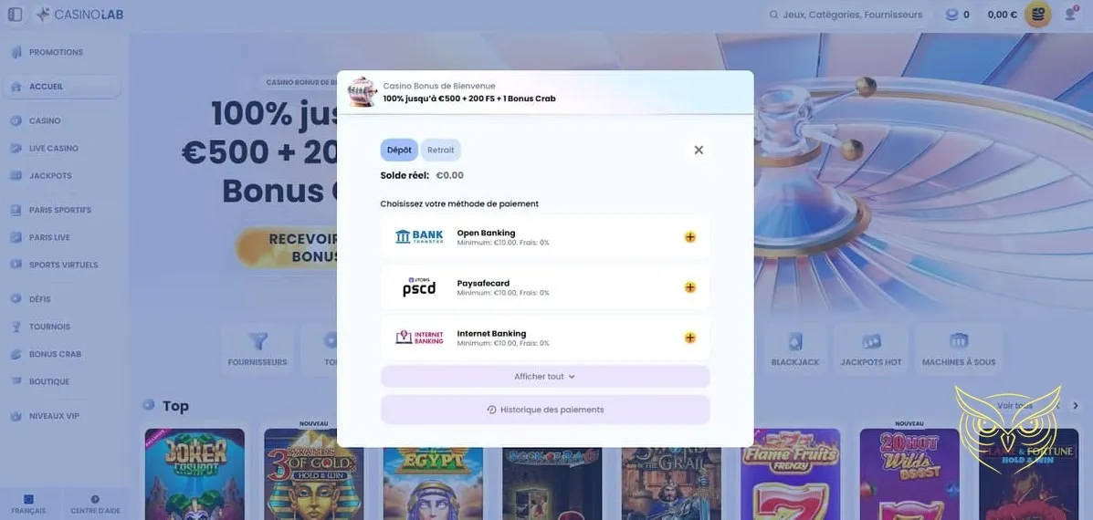Click the Niveaux VIP crown icon
This screenshot has height=520, width=1093.
[16, 416]
